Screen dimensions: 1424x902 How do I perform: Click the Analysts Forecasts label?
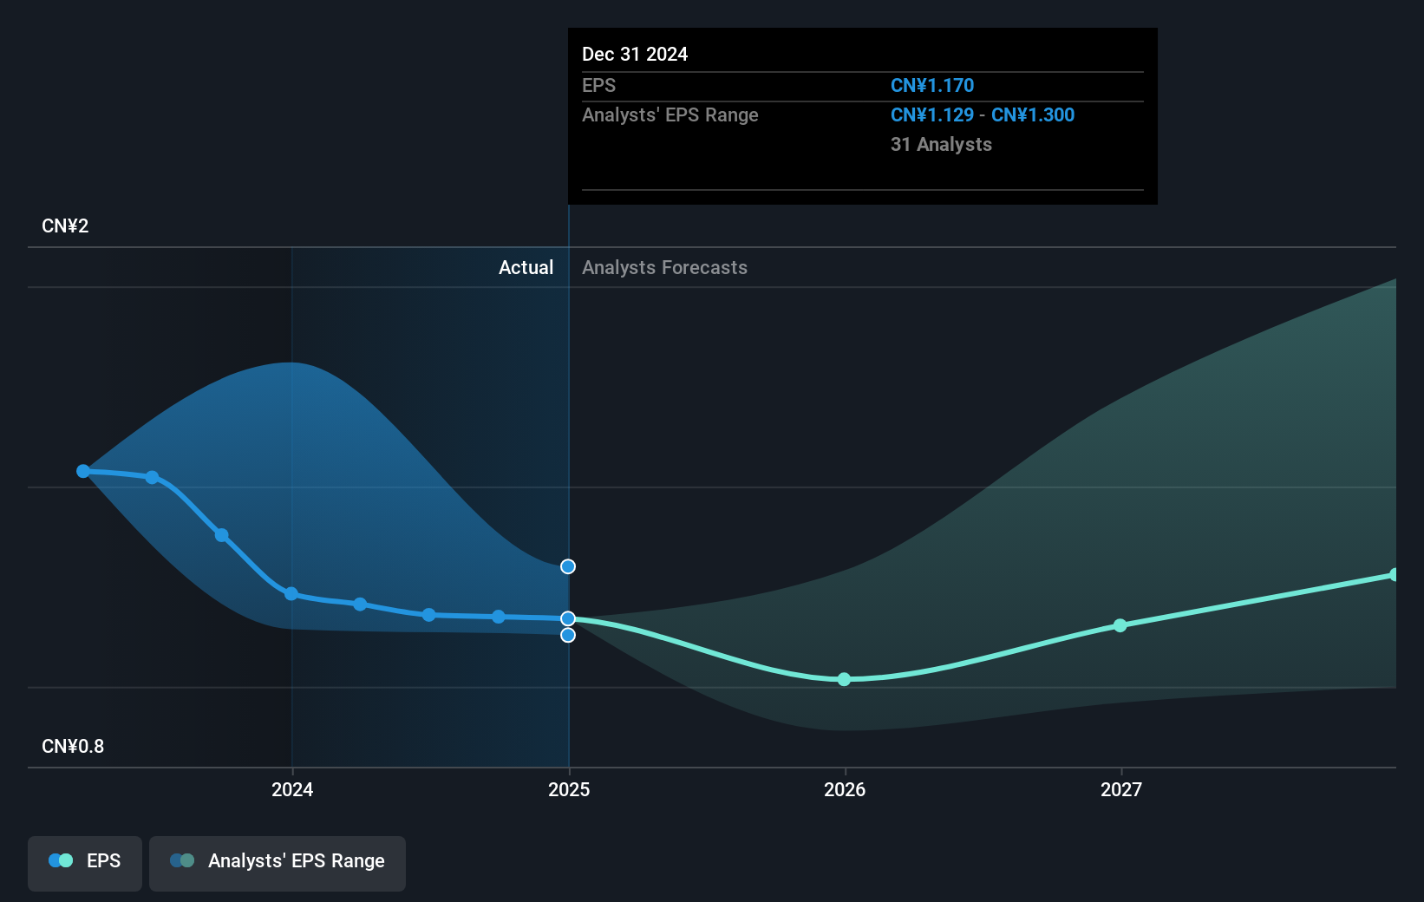[x=664, y=268]
